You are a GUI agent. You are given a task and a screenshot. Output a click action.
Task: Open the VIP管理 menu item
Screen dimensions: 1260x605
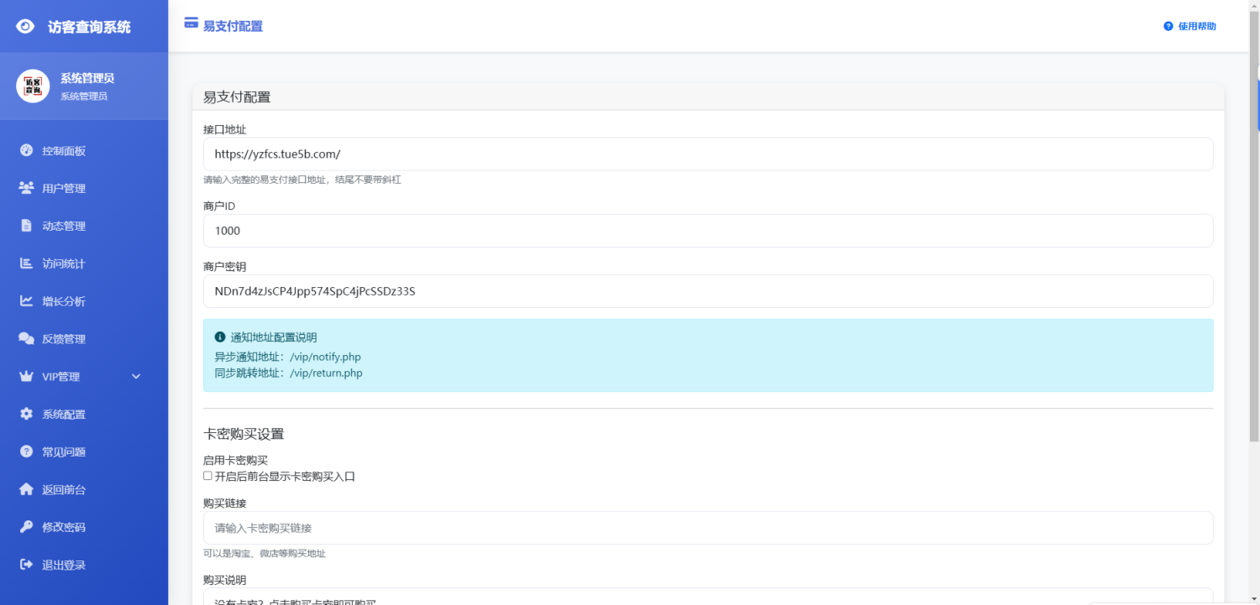[x=61, y=377]
